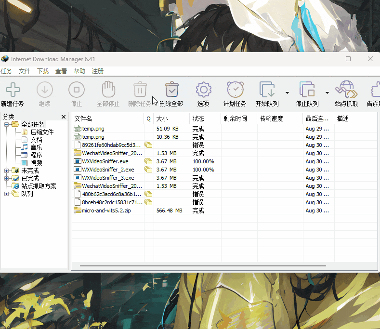Click the 停止队列 (stop queue) icon

pyautogui.click(x=307, y=90)
